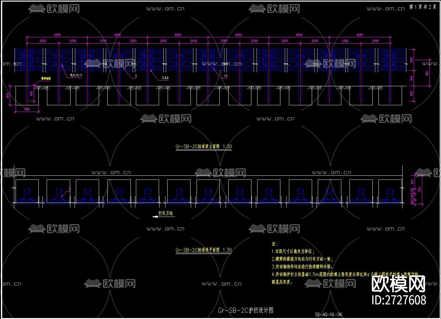The height and width of the screenshot is (319, 441).
Task: Select the '697' dimension text
Action: pos(427,73)
